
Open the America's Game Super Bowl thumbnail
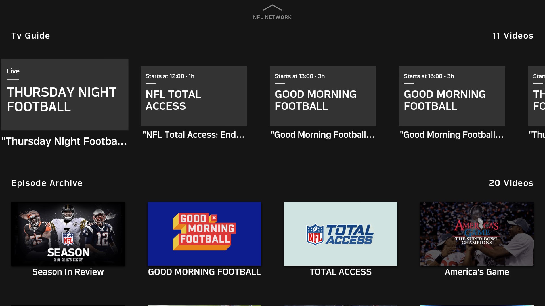coord(477,234)
